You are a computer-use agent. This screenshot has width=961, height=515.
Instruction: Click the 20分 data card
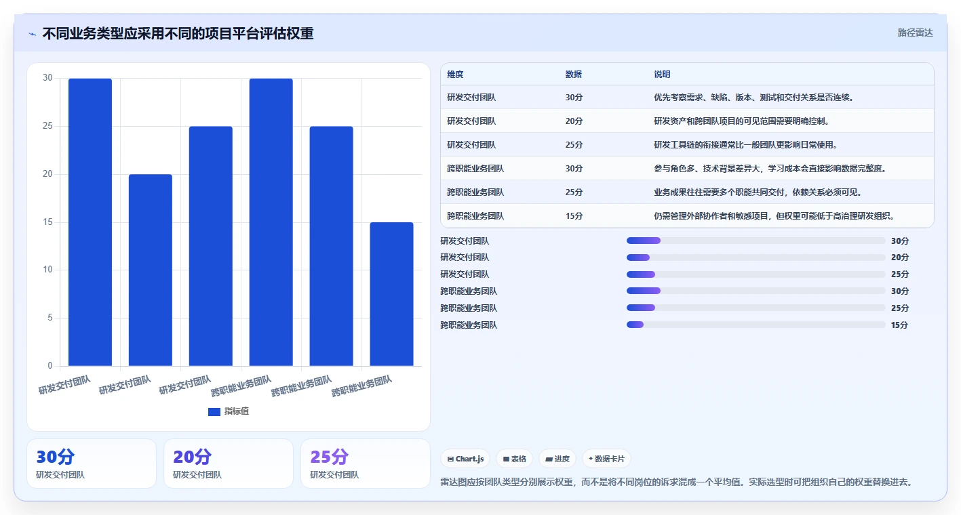(229, 464)
